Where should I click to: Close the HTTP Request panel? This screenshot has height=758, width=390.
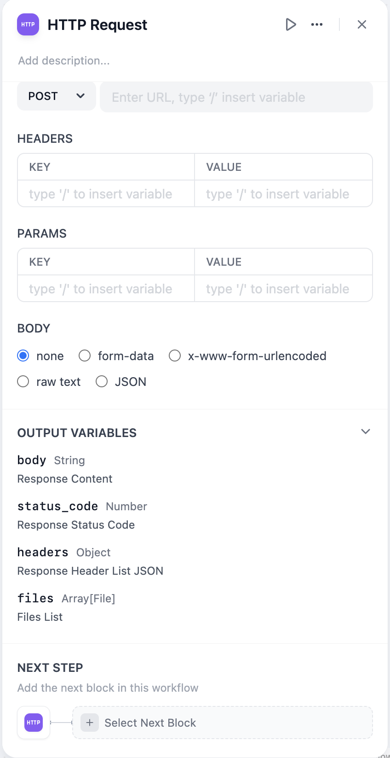pyautogui.click(x=362, y=24)
